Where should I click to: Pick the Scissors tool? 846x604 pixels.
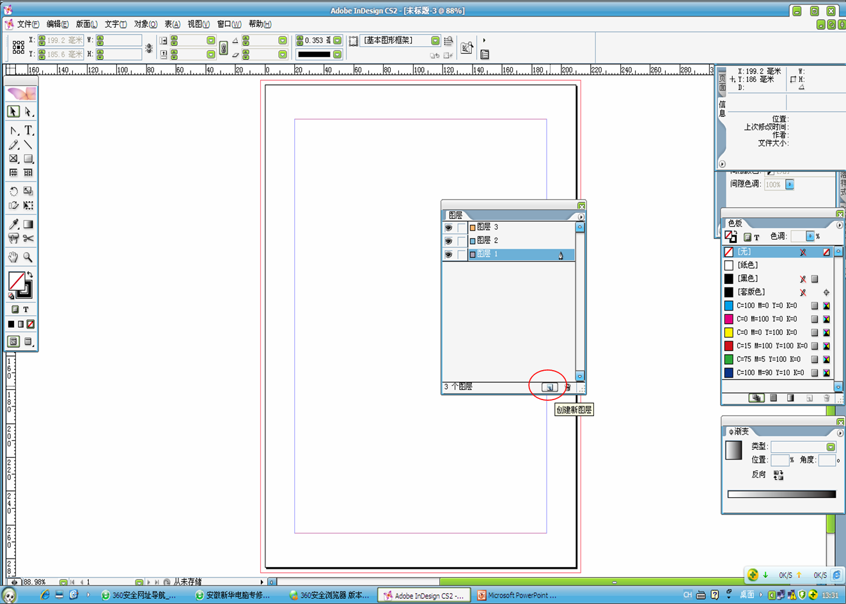pyautogui.click(x=28, y=238)
